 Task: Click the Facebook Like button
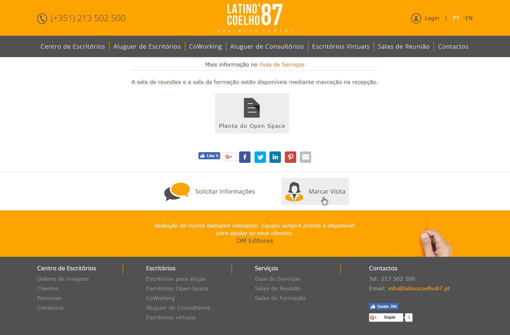point(209,156)
